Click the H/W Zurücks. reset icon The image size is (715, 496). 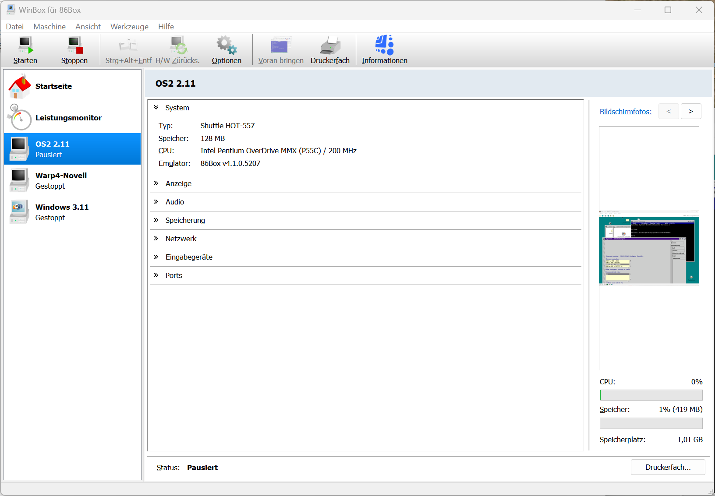point(178,45)
